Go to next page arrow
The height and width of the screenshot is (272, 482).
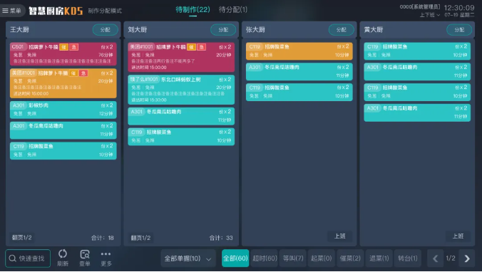(x=466, y=258)
